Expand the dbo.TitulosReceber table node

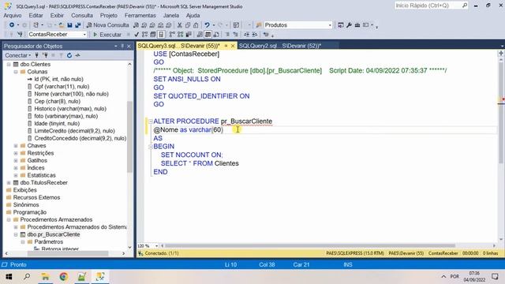click(x=9, y=183)
